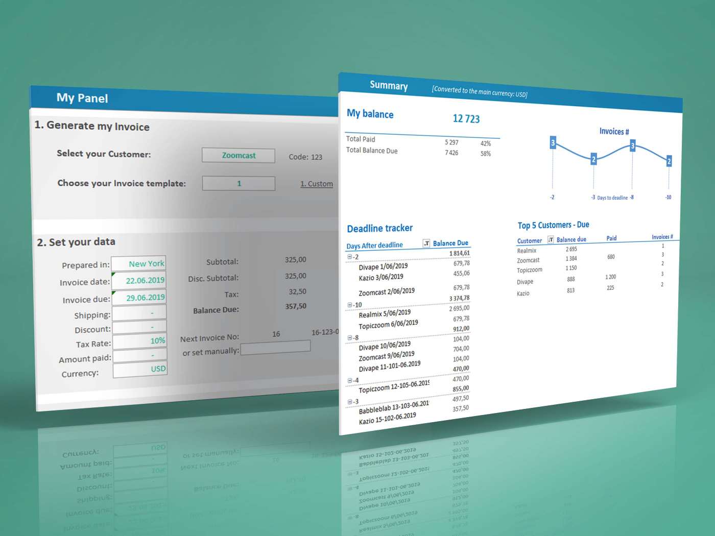Collapse the -2 days deadline group
The height and width of the screenshot is (536, 715).
(x=350, y=256)
